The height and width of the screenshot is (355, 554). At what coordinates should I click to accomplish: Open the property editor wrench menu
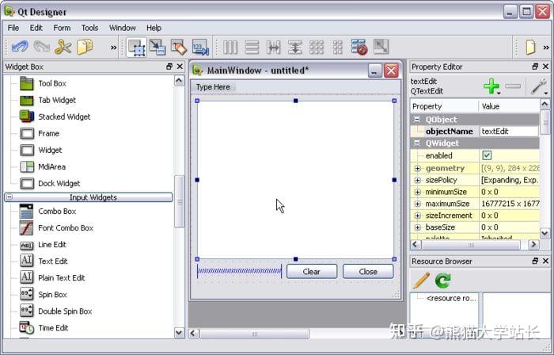(x=539, y=86)
